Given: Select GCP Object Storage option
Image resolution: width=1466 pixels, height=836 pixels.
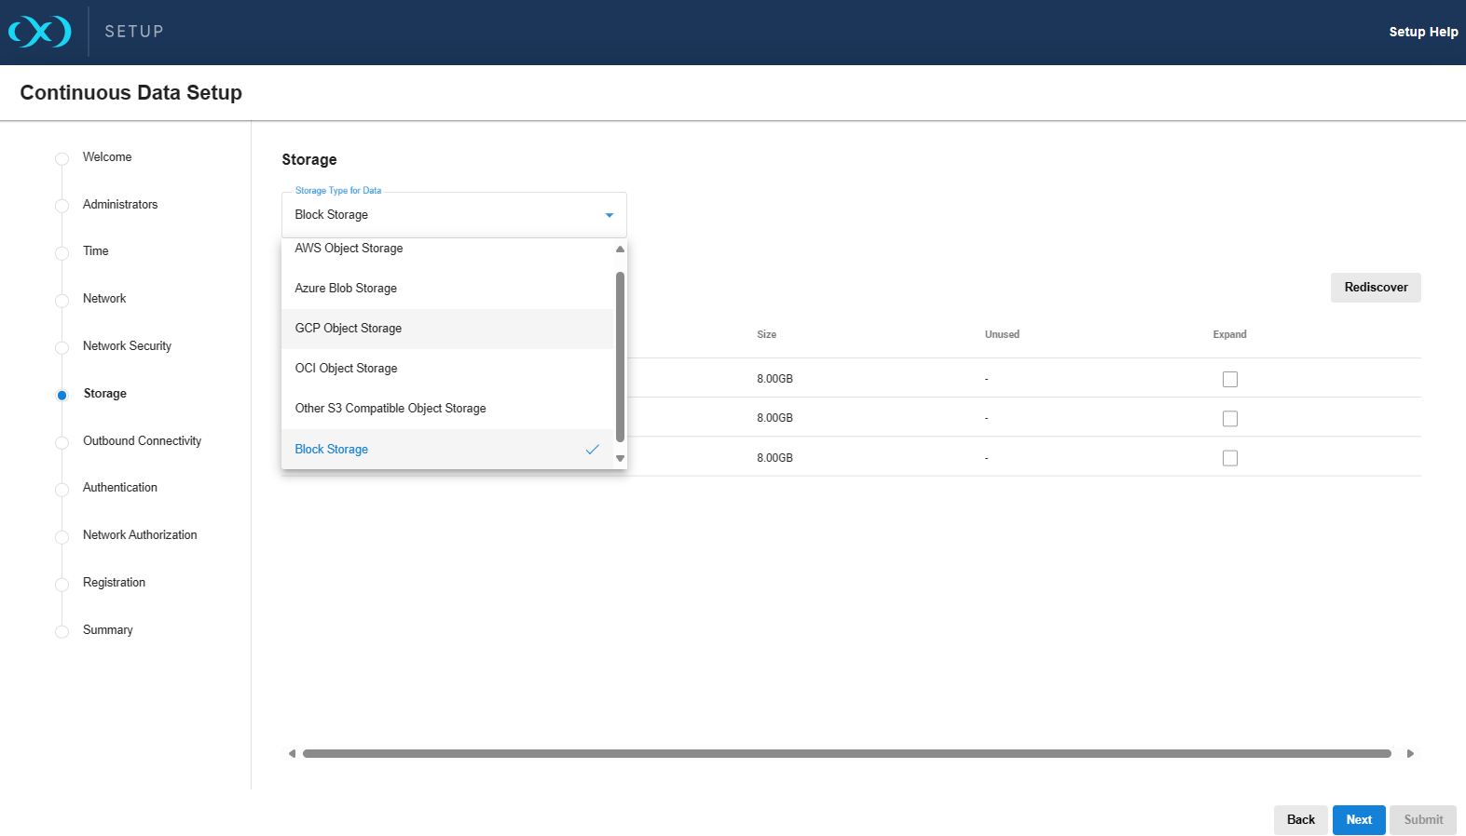Looking at the screenshot, I should [x=349, y=329].
